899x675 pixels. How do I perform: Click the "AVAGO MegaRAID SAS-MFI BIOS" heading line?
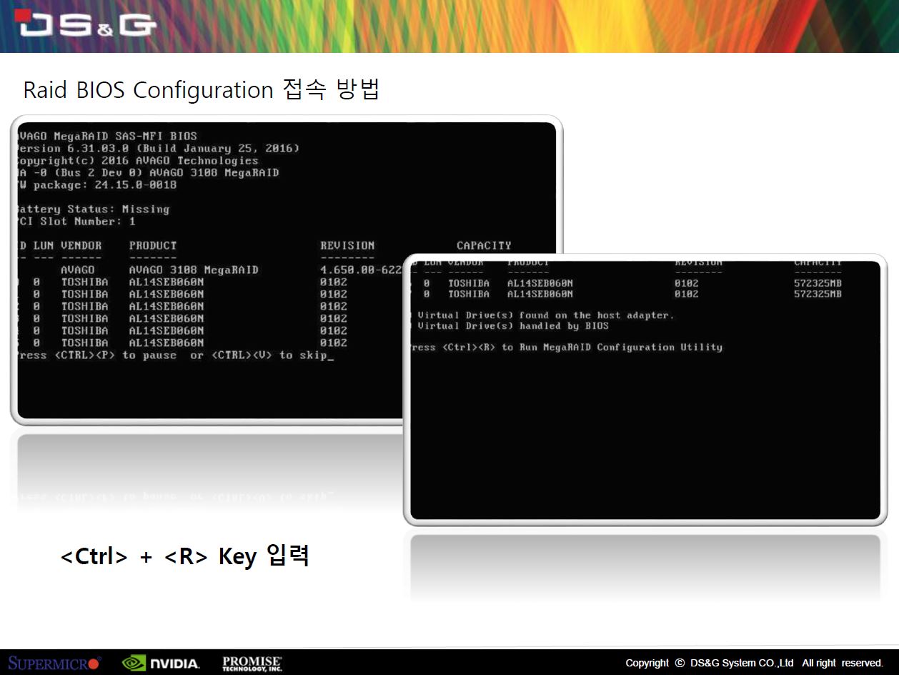pos(107,136)
